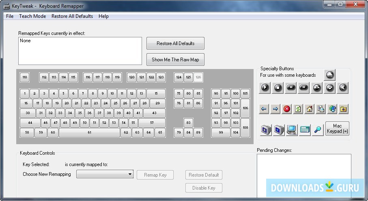
Task: Click the Remap Key button
Action: pyautogui.click(x=155, y=175)
